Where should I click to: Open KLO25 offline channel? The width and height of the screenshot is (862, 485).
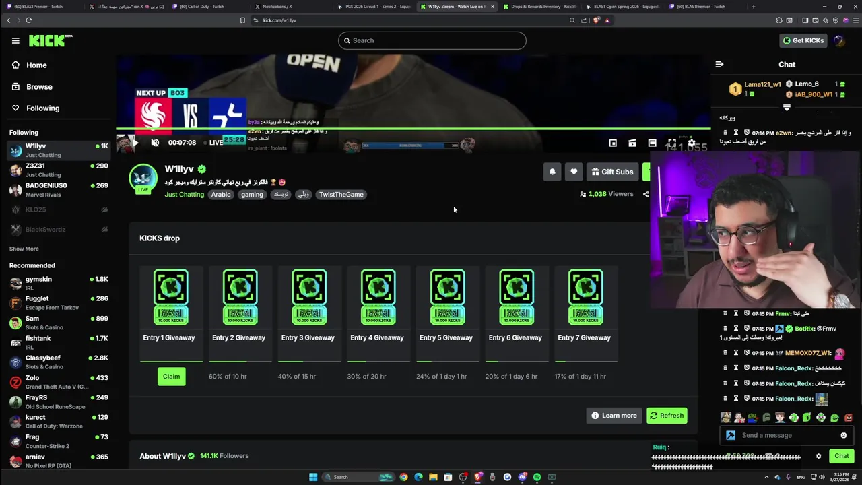[x=58, y=210]
